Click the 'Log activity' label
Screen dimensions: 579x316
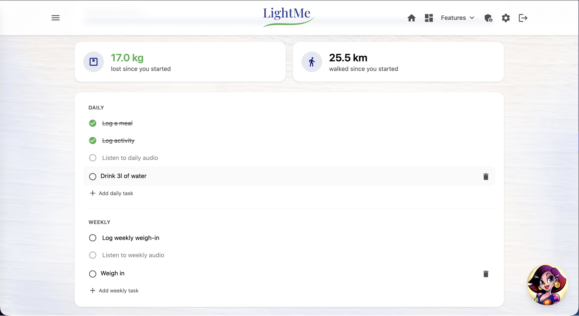click(x=118, y=141)
